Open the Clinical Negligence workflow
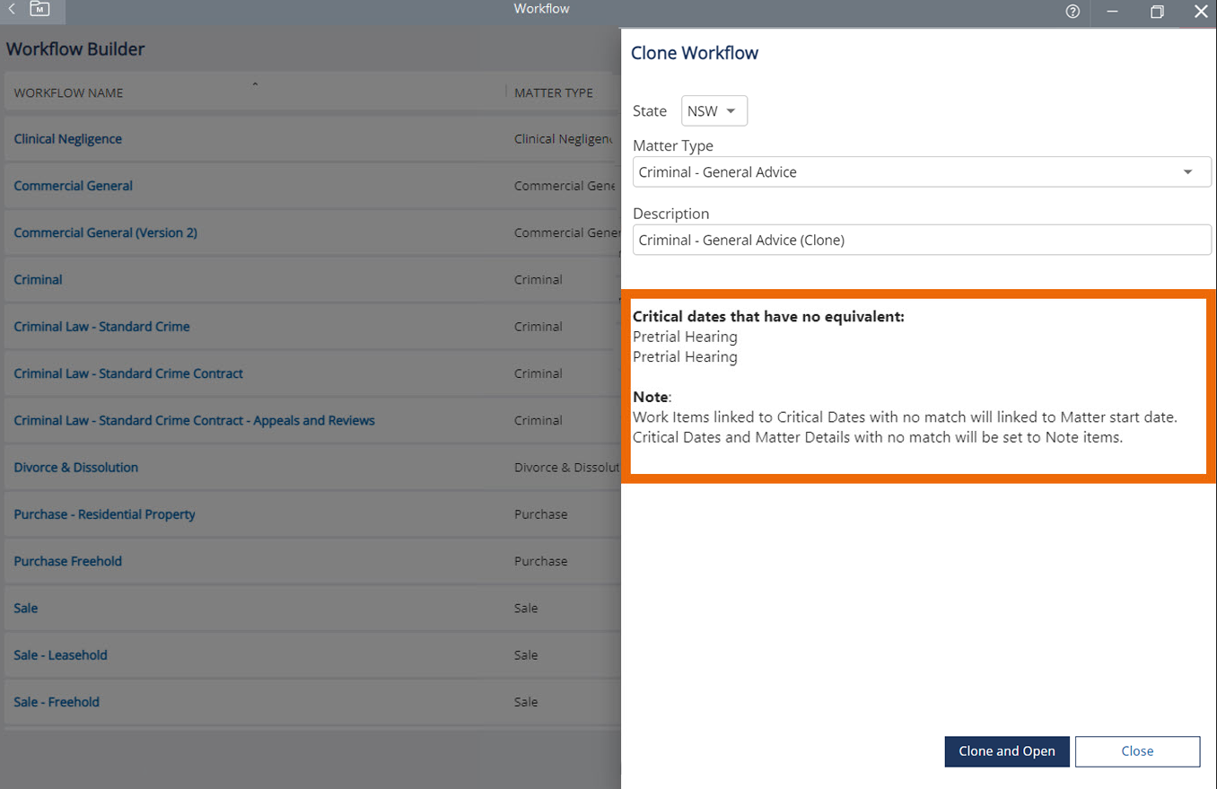 [x=68, y=139]
